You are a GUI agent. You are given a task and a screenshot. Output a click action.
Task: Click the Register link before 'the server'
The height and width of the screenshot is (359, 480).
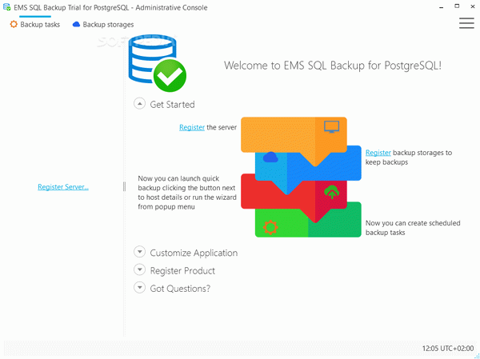click(191, 127)
